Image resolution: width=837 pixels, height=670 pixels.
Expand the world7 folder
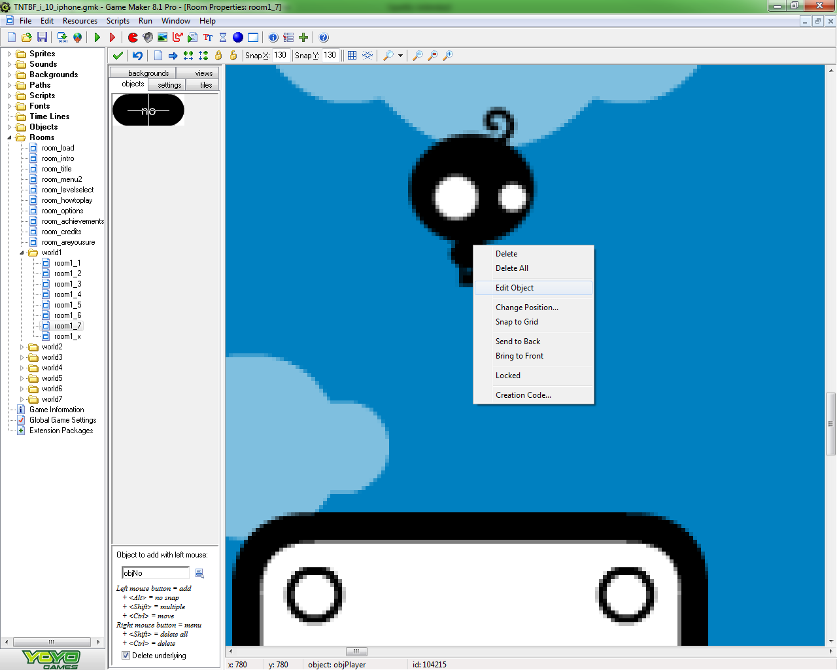click(x=22, y=399)
